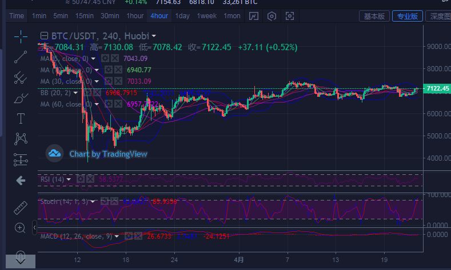Remove the MA (30, close, 0) indicator

click(x=118, y=81)
